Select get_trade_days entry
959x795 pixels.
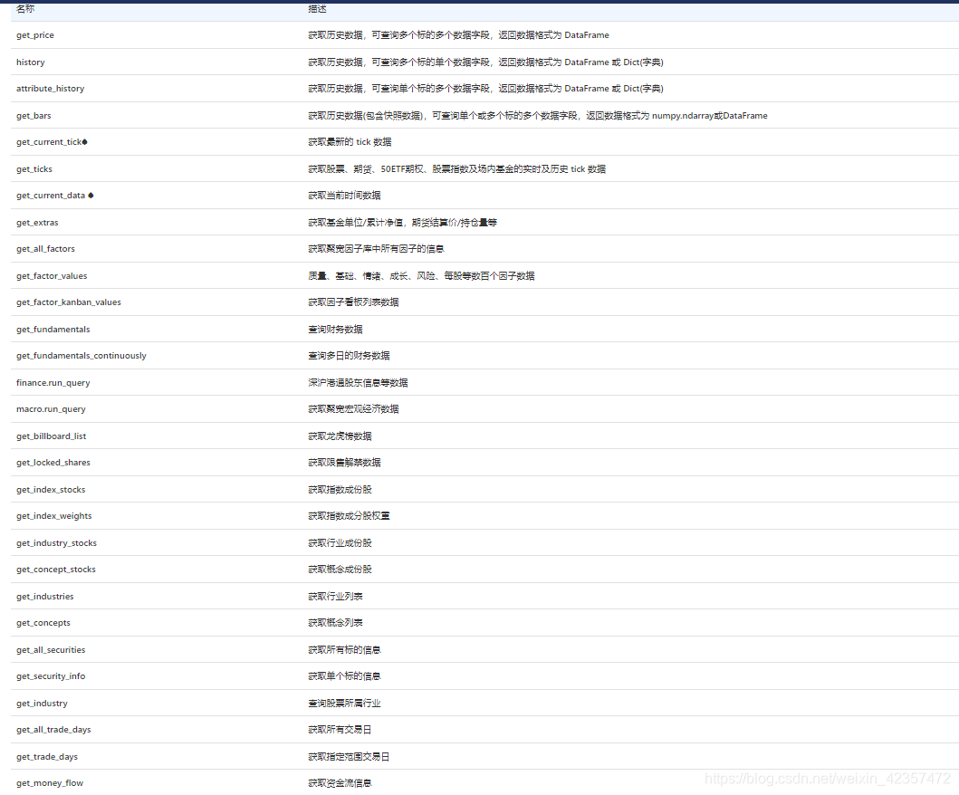(47, 757)
